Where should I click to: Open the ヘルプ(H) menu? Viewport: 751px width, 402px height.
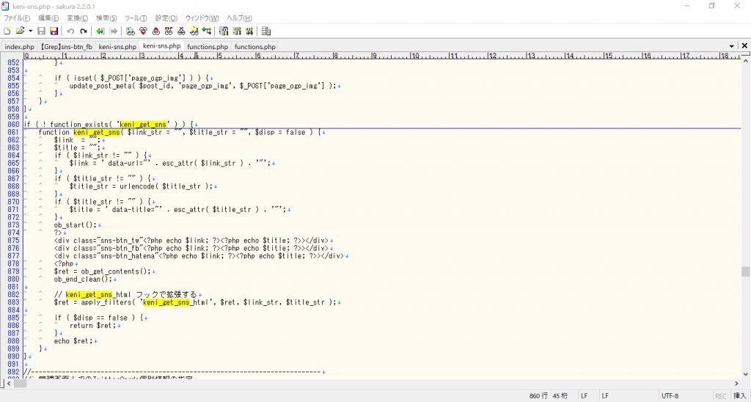(x=240, y=18)
